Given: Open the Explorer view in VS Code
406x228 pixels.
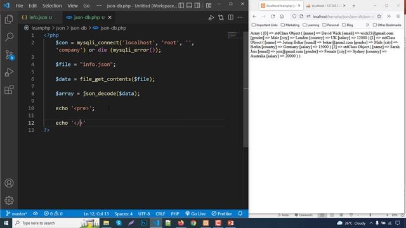Looking at the screenshot, I should [x=9, y=20].
